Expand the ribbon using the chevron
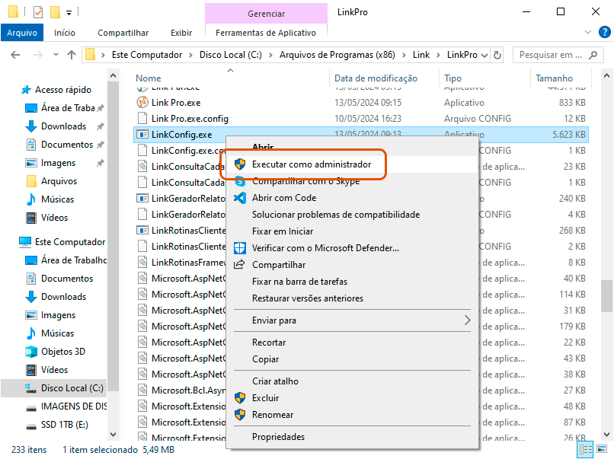The image size is (614, 459). tap(587, 33)
